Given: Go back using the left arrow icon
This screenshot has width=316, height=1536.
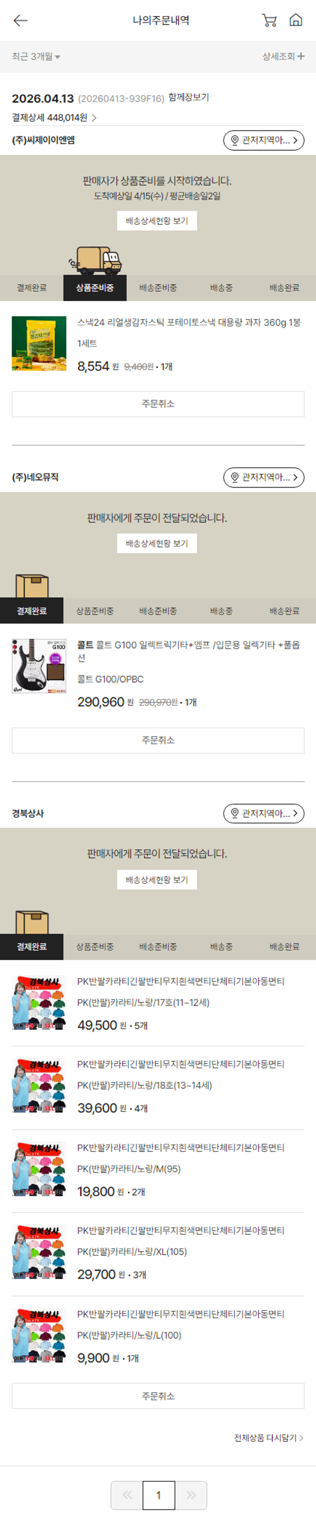Looking at the screenshot, I should click(20, 21).
